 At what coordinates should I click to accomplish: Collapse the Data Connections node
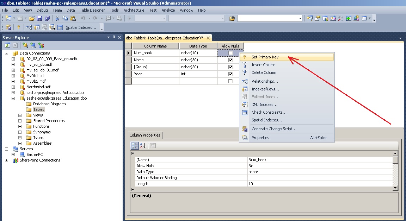pyautogui.click(x=7, y=53)
